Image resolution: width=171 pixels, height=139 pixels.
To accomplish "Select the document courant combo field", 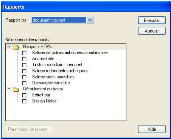I will (62, 20).
